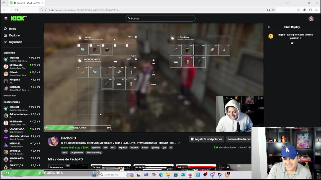Open OBS Studio from the taskbar

pos(205,175)
